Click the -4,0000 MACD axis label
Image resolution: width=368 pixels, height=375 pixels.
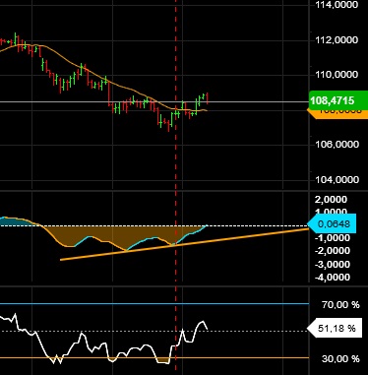pos(332,278)
